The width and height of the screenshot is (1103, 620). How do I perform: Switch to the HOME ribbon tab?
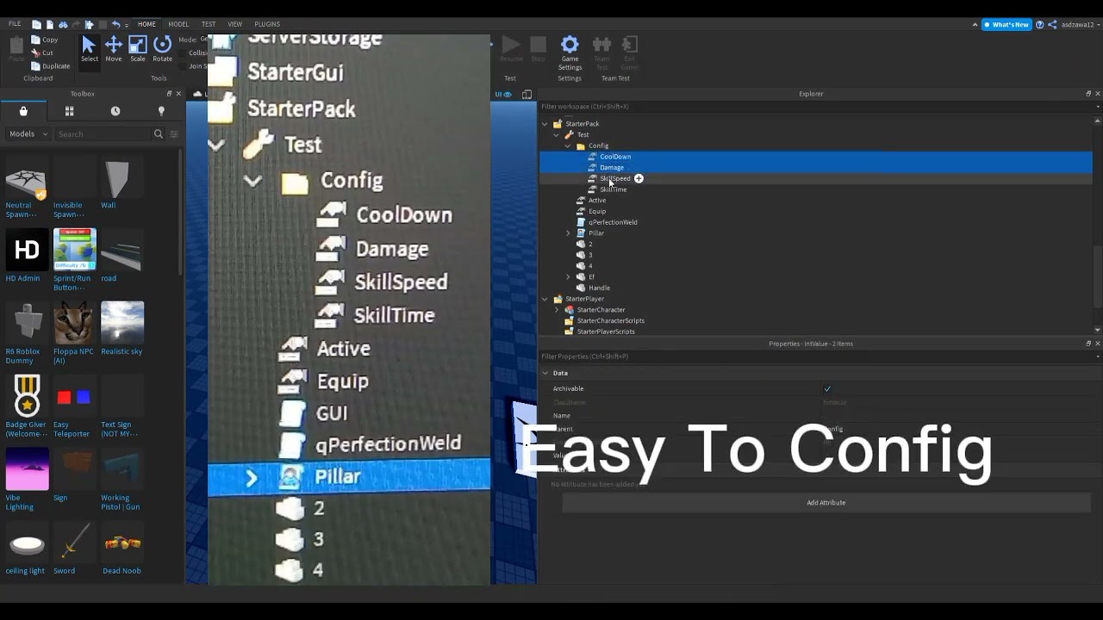pyautogui.click(x=146, y=24)
